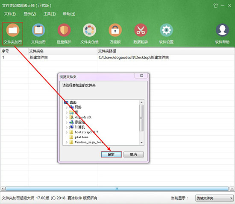Image resolution: width=235 pixels, height=204 pixels.
Task: Sort by the 序号 column header
Action: (x=14, y=51)
